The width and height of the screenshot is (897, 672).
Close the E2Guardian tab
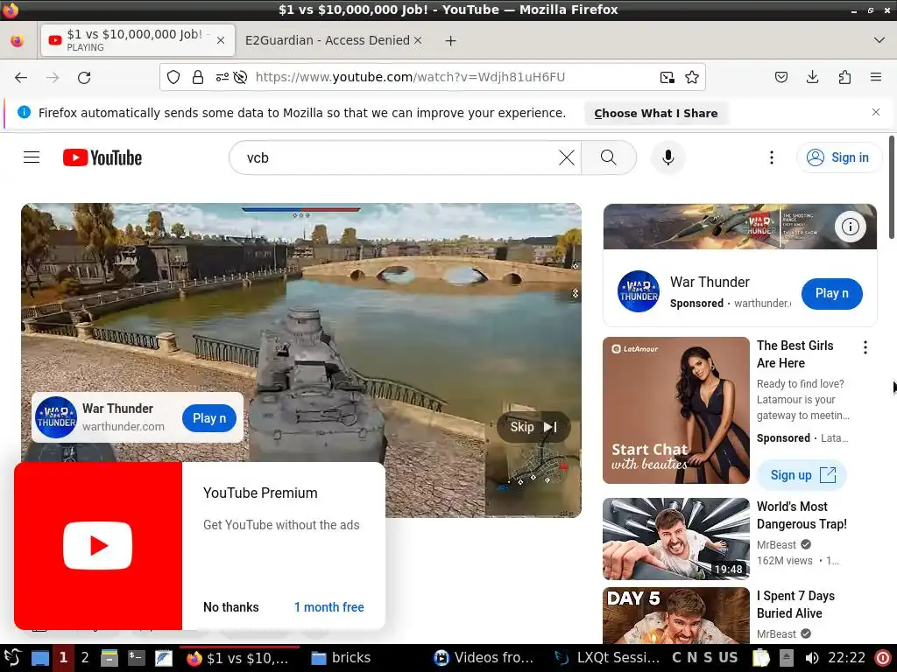pyautogui.click(x=418, y=40)
